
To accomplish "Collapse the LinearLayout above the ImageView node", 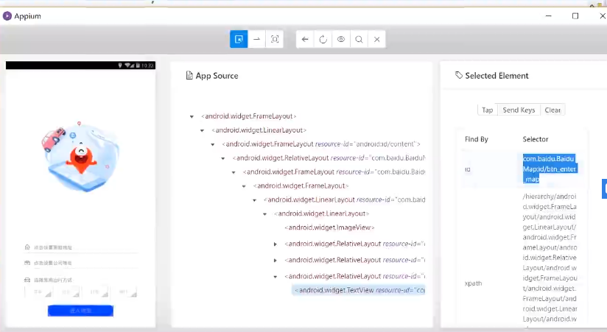I will click(264, 214).
